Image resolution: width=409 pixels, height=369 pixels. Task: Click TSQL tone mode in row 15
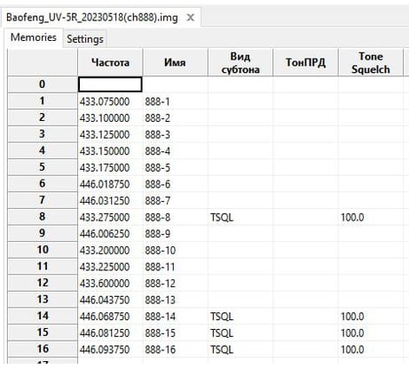240,333
